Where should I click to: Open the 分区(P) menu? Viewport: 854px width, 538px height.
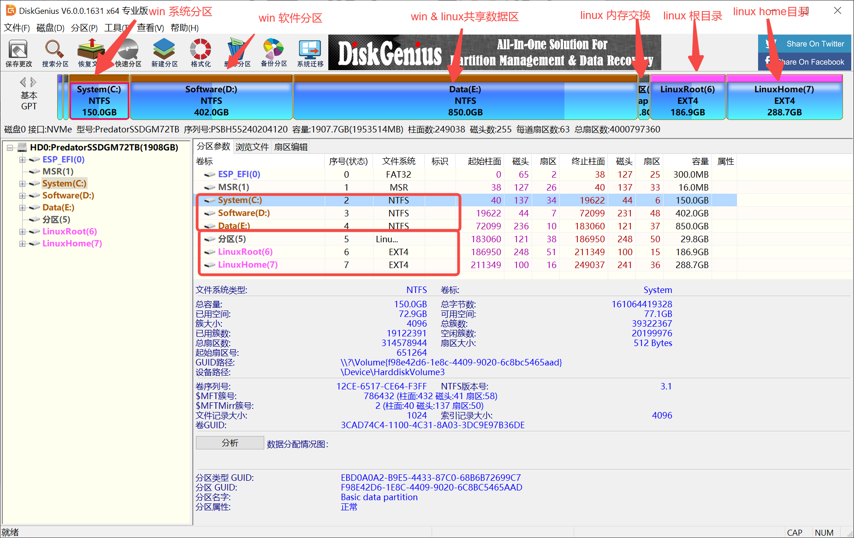[x=84, y=28]
